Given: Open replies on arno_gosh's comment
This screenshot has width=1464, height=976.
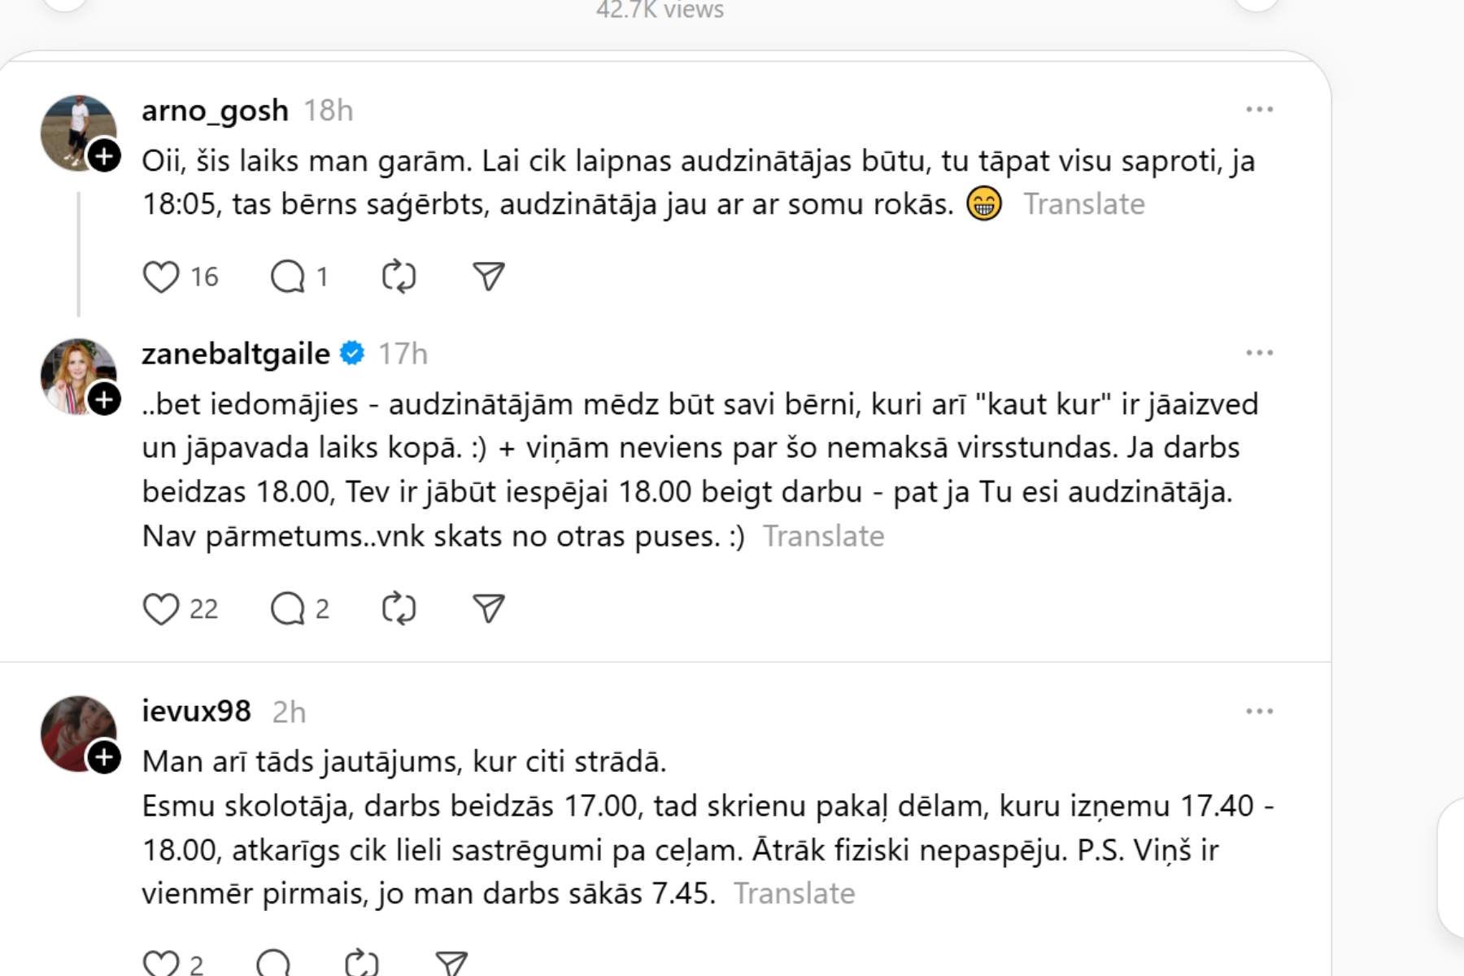Looking at the screenshot, I should pyautogui.click(x=287, y=277).
